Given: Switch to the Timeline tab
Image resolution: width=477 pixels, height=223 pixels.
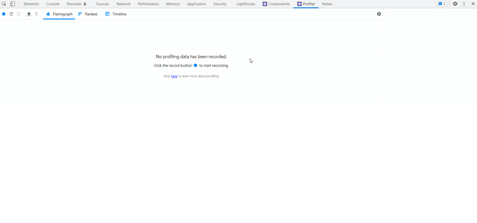Looking at the screenshot, I should (x=116, y=14).
